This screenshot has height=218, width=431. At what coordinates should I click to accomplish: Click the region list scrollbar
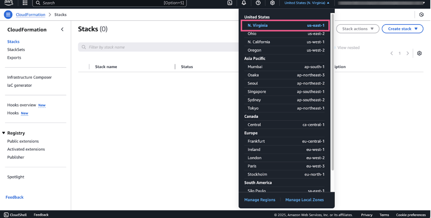click(333, 92)
